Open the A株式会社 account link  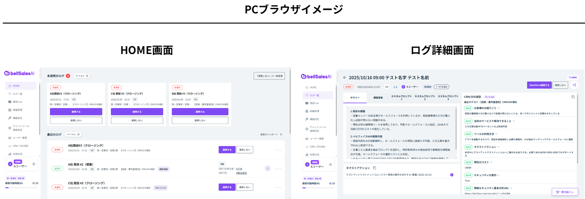tap(241, 173)
